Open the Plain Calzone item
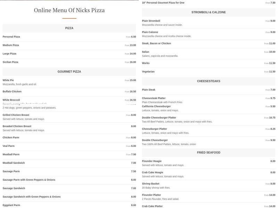Screen dimensions: 278x208 click(150, 32)
